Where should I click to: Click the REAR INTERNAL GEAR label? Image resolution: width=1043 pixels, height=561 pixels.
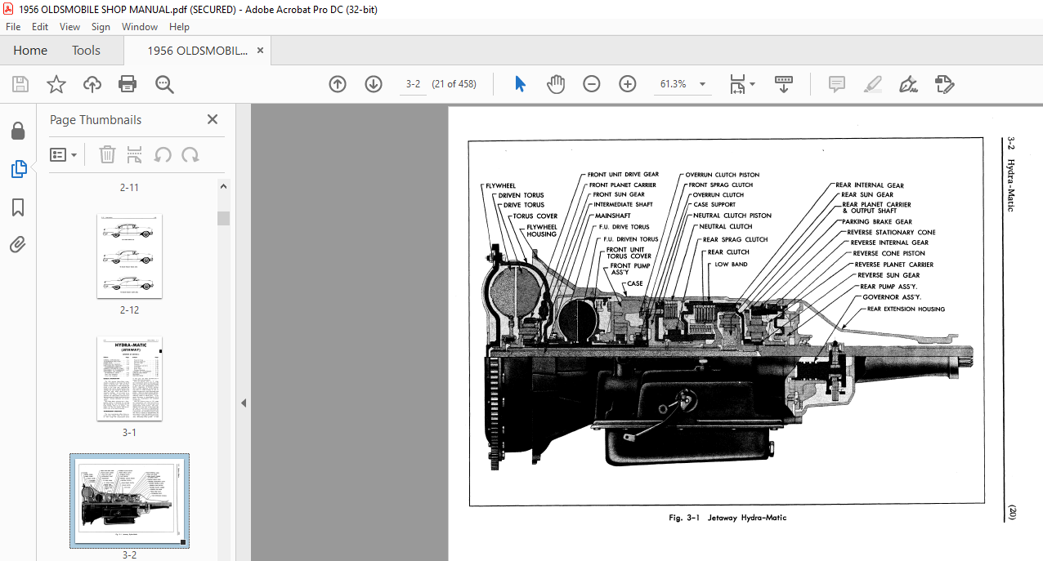pos(870,185)
